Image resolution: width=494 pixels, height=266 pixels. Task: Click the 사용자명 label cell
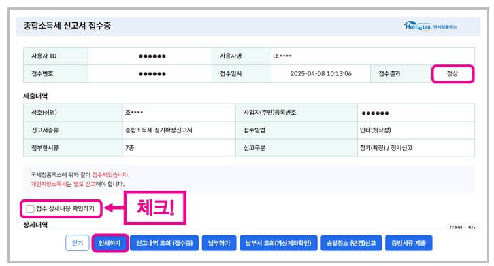coord(242,56)
